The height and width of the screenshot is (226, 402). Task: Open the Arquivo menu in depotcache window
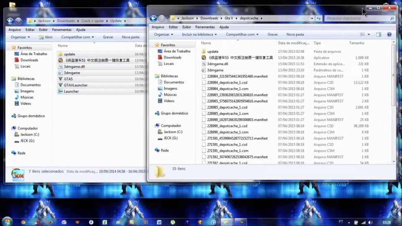(158, 27)
